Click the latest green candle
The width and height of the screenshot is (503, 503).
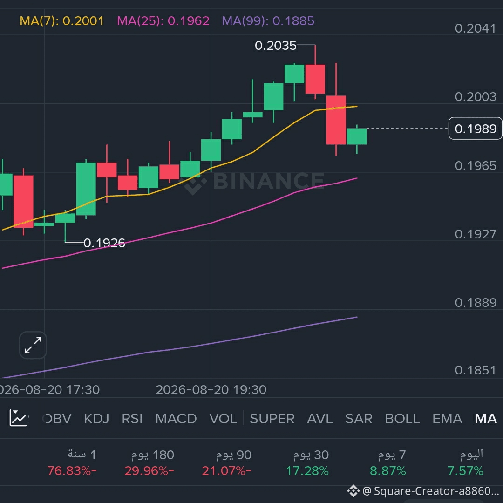357,136
